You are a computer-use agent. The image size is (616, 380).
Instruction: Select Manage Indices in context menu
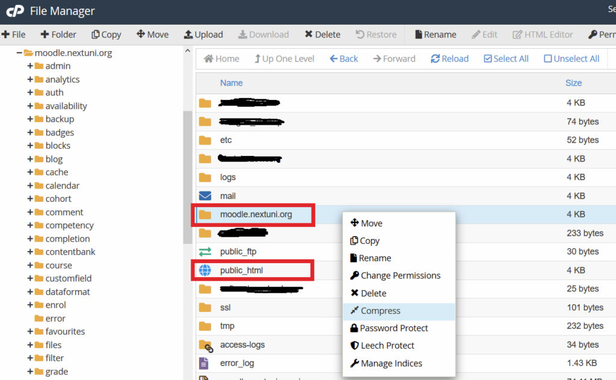(x=399, y=363)
